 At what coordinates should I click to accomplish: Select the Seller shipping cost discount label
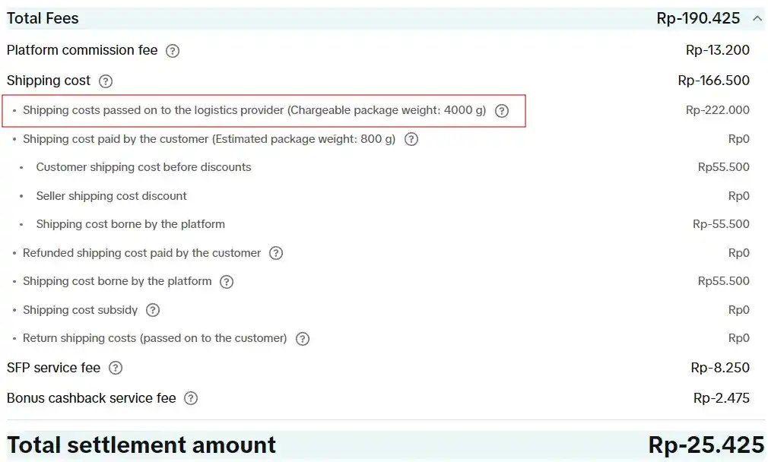pyautogui.click(x=111, y=196)
